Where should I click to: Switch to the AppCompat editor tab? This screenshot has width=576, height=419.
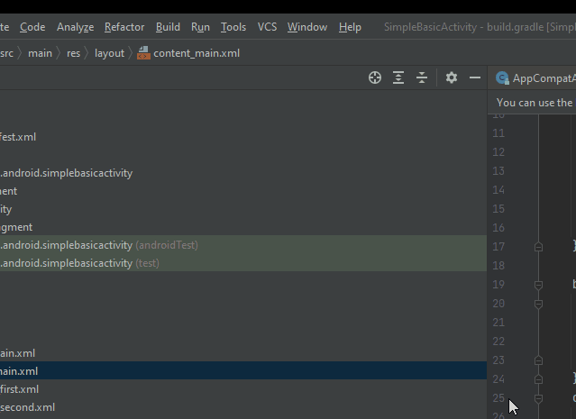532,78
